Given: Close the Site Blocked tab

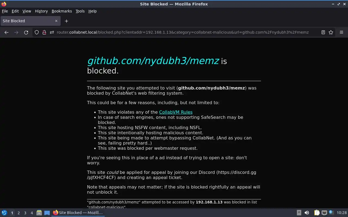Looking at the screenshot, I should pyautogui.click(x=56, y=21).
